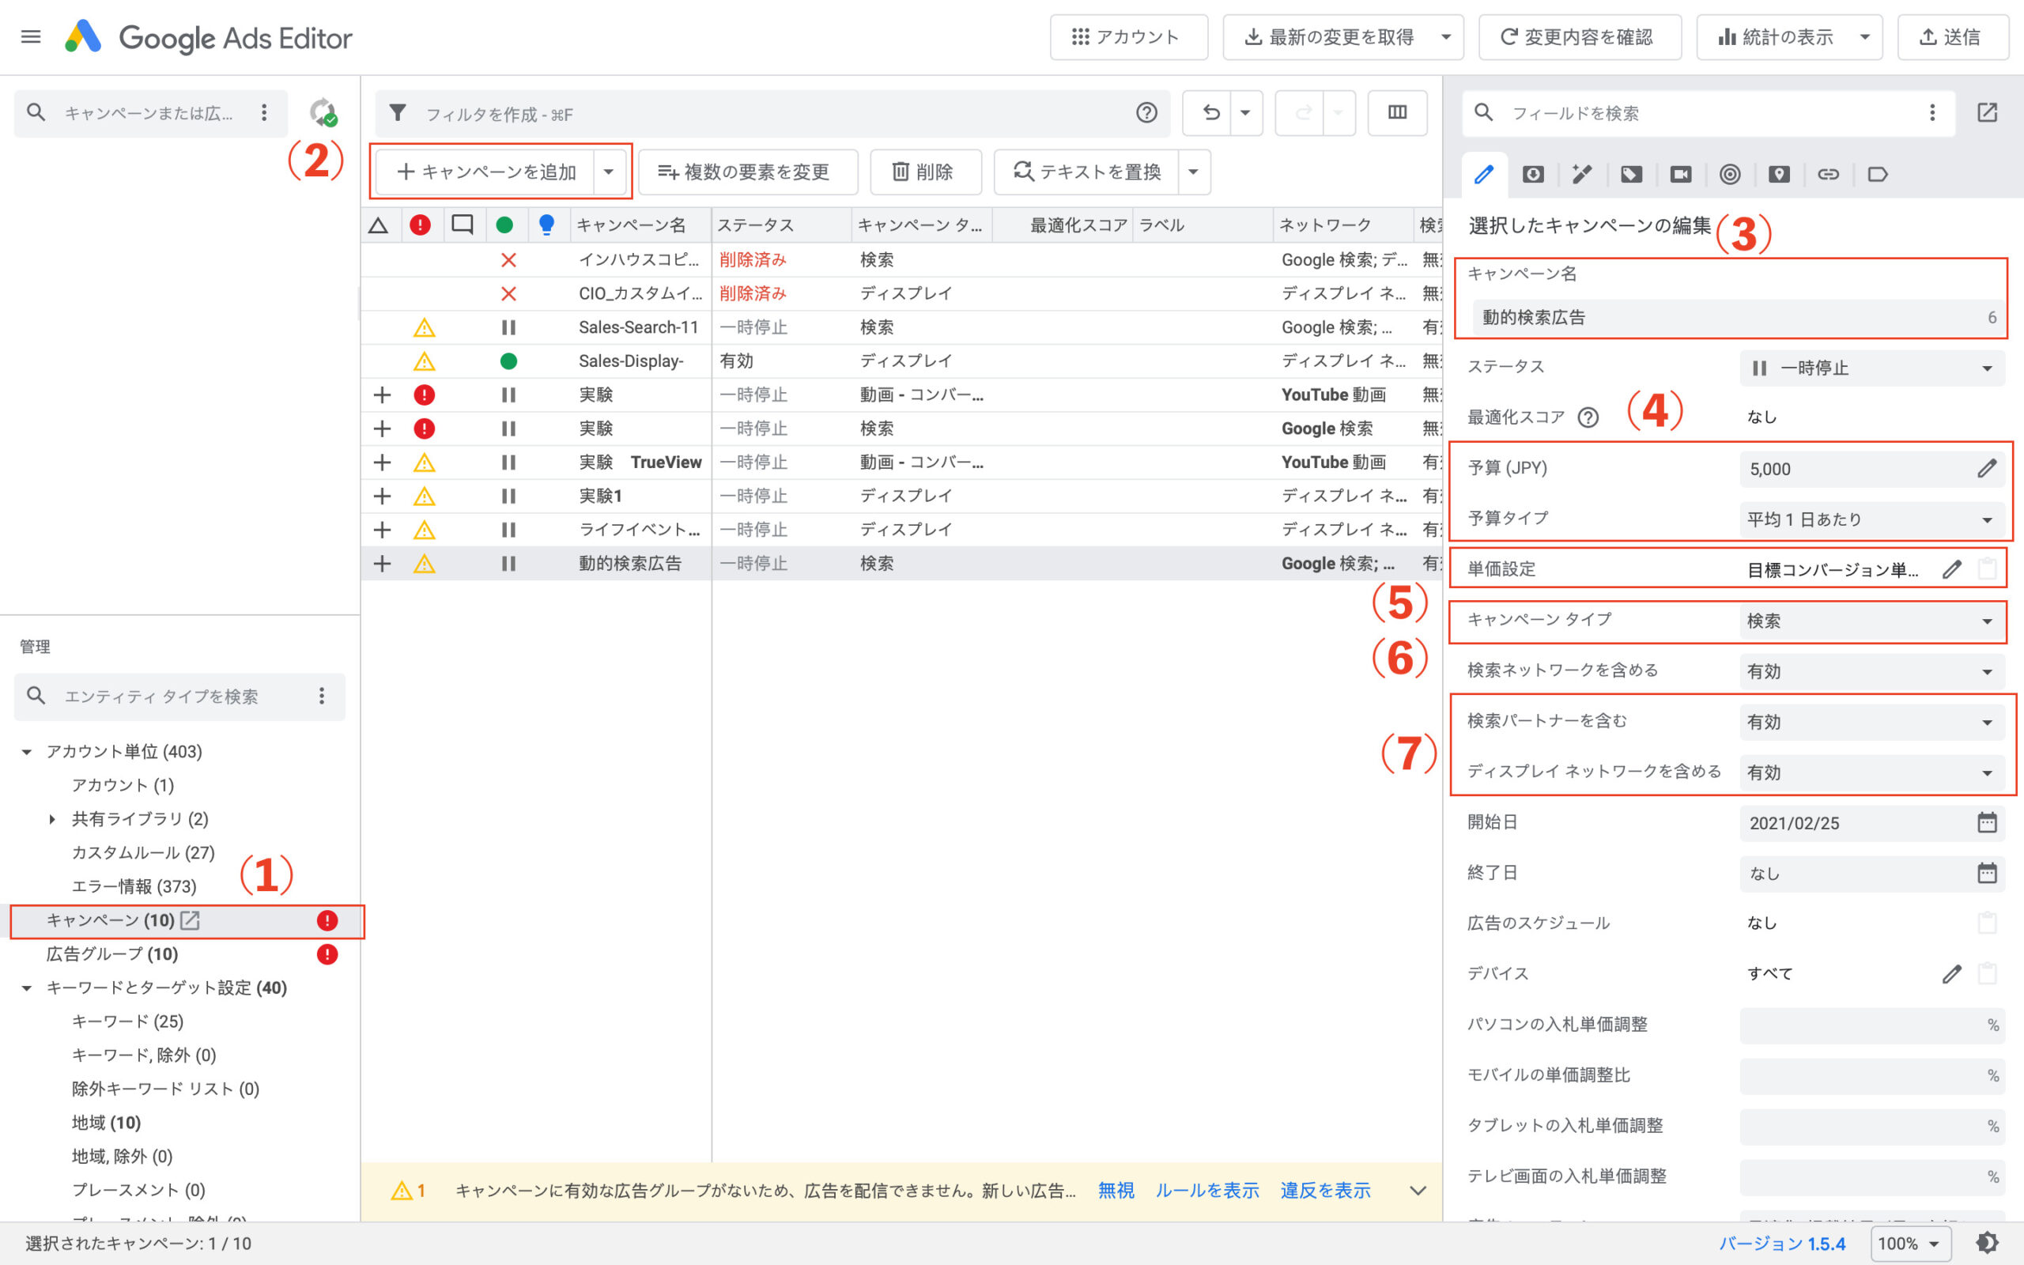Open the zoom level control showing 100%
Image resolution: width=2024 pixels, height=1265 pixels.
pos(1909,1244)
